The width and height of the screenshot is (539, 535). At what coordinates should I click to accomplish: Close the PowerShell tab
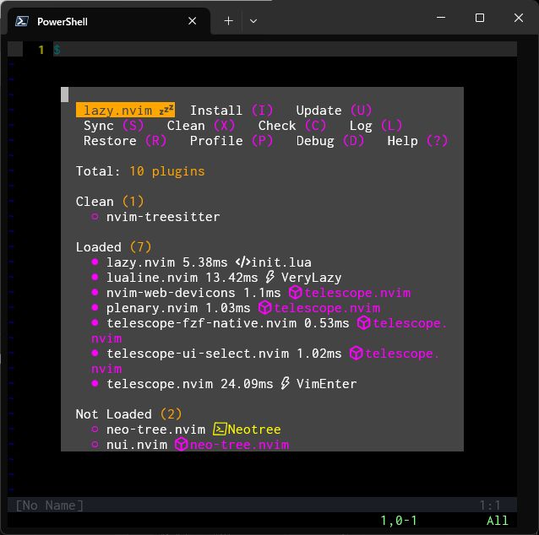(193, 21)
